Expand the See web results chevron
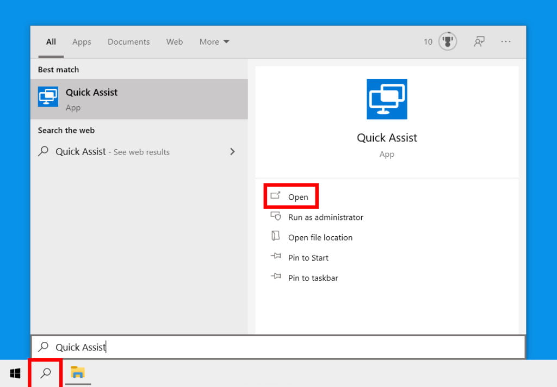557x387 pixels. [232, 151]
